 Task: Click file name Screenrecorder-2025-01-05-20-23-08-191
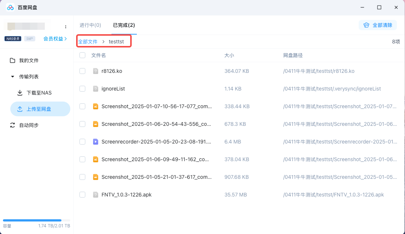[156, 142]
